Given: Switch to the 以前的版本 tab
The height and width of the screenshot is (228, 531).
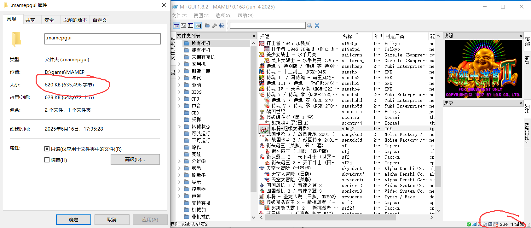Looking at the screenshot, I should pyautogui.click(x=75, y=20).
